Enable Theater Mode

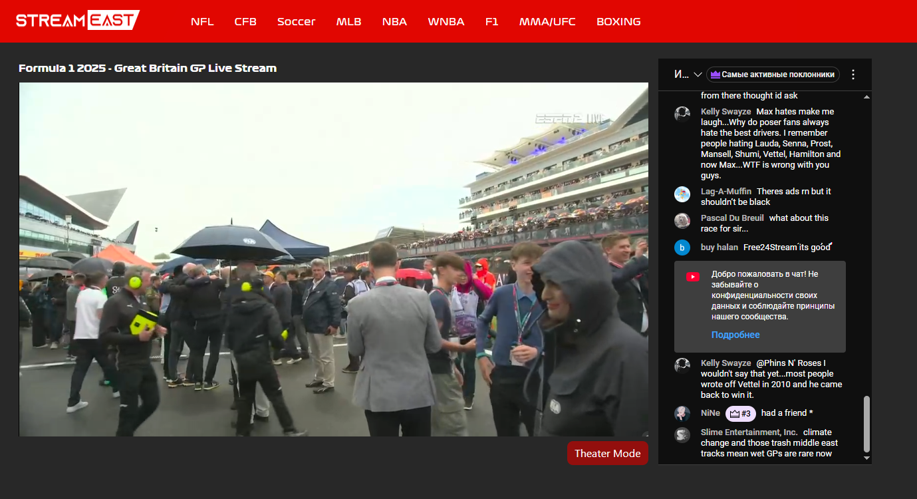pyautogui.click(x=607, y=453)
